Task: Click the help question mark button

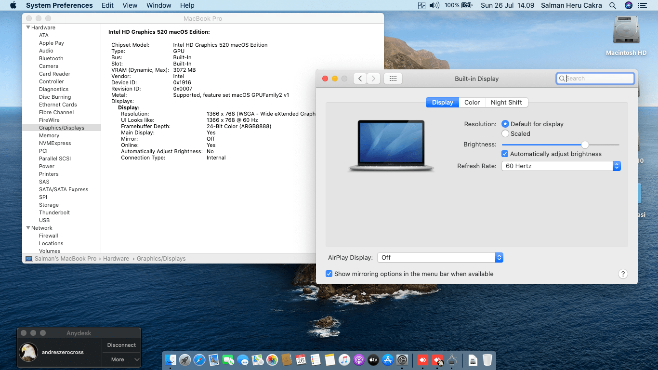Action: click(x=622, y=274)
